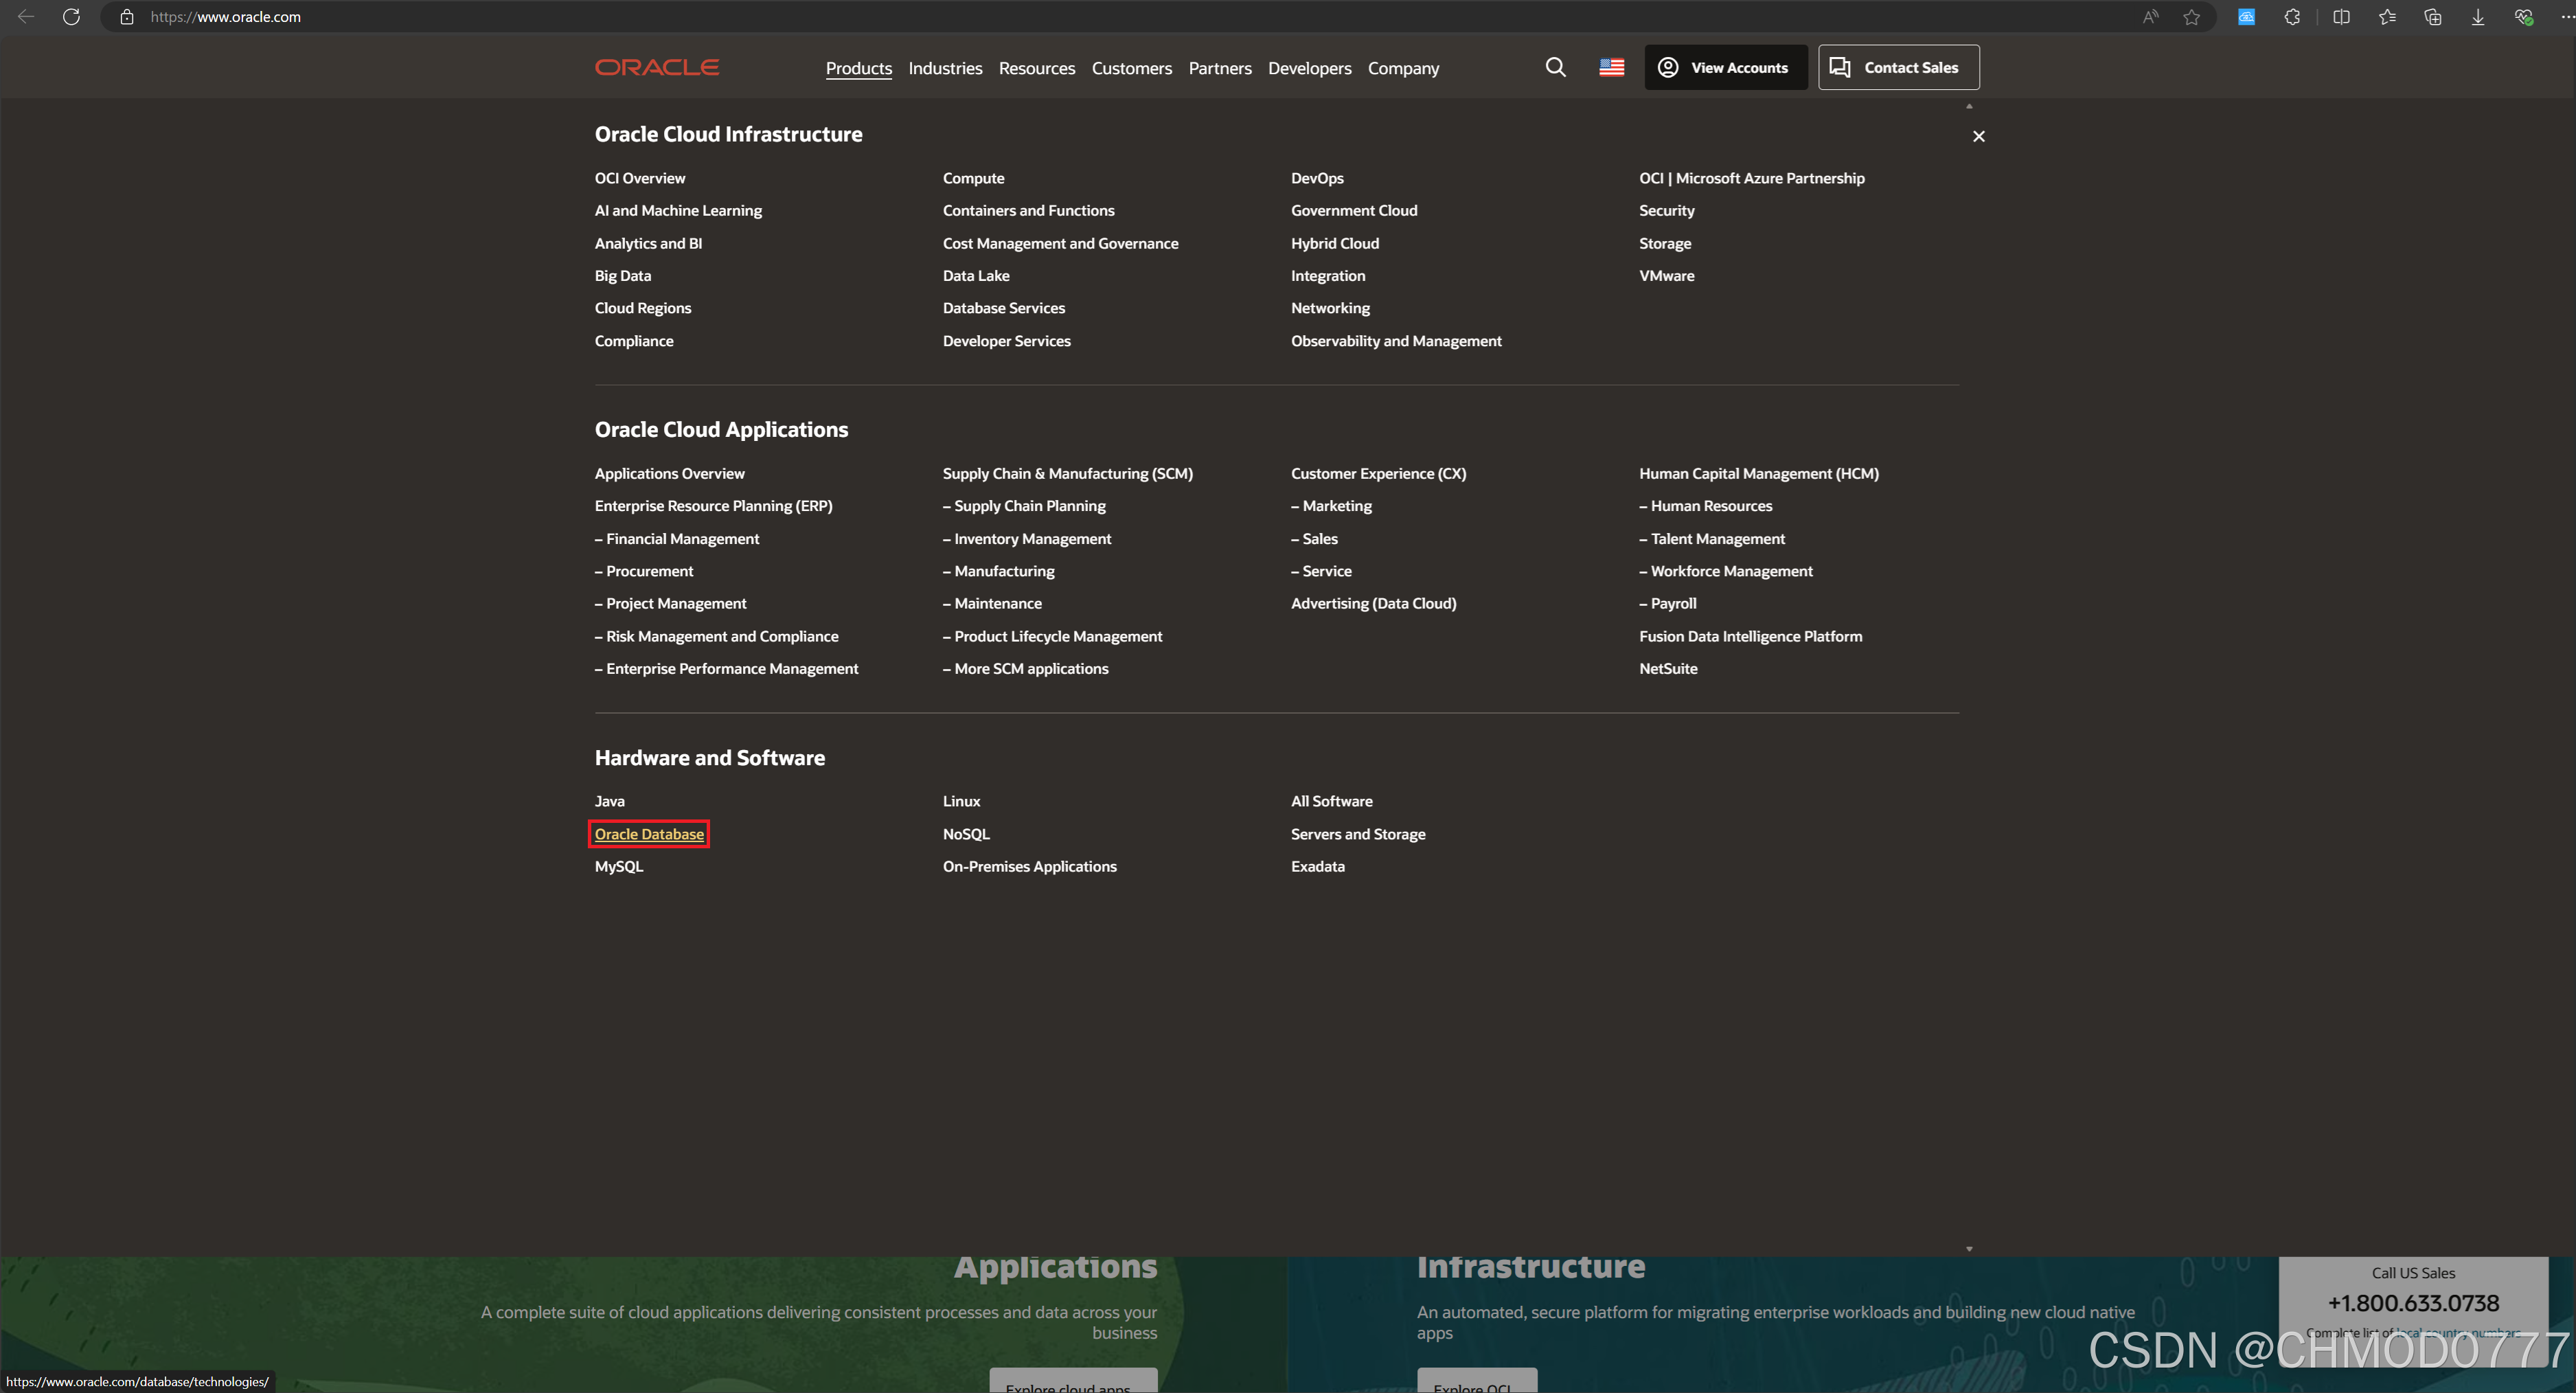Add this page to favorites star
The width and height of the screenshot is (2576, 1393).
click(2191, 17)
